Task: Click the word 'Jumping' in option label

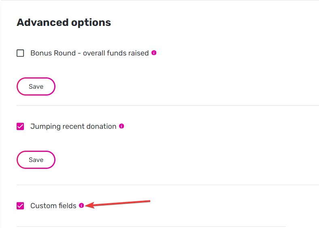Action: pos(45,126)
